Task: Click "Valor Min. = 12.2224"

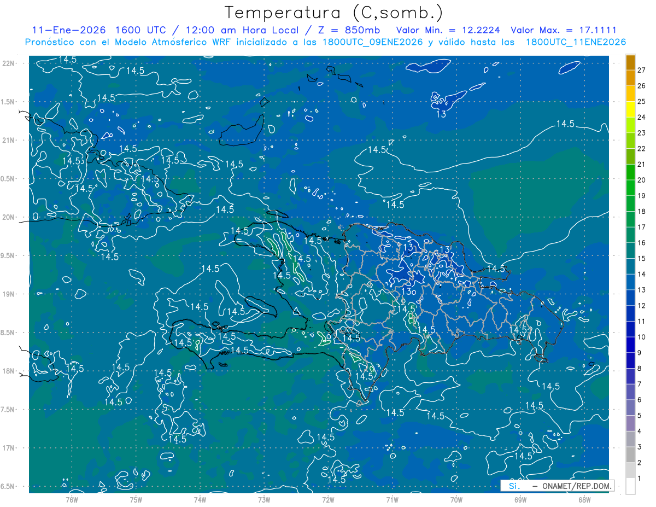Action: click(448, 31)
